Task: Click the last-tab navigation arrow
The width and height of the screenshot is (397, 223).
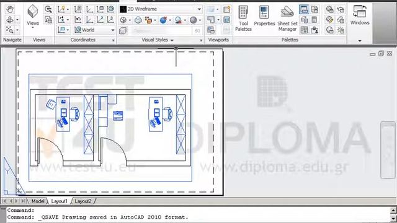Action: [23, 201]
